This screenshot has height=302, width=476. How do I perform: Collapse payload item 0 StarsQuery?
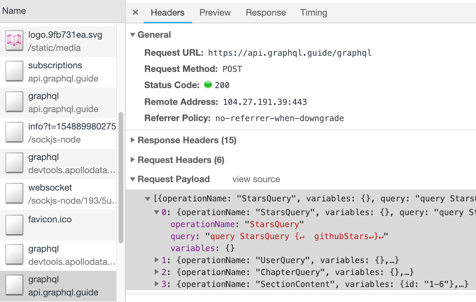pyautogui.click(x=157, y=212)
